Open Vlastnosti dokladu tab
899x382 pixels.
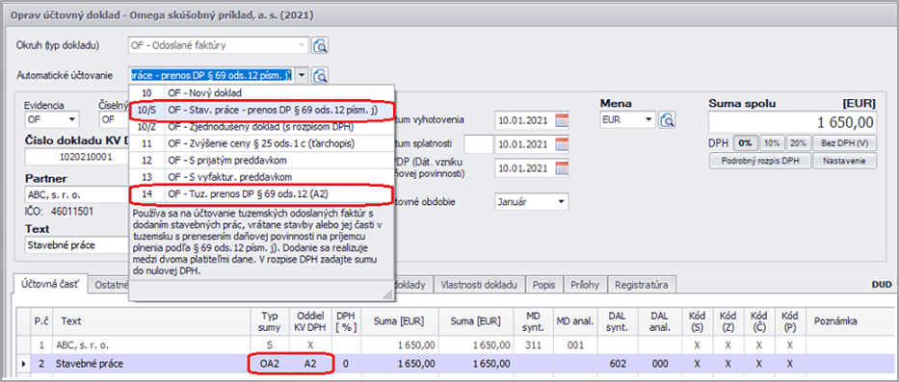point(479,285)
